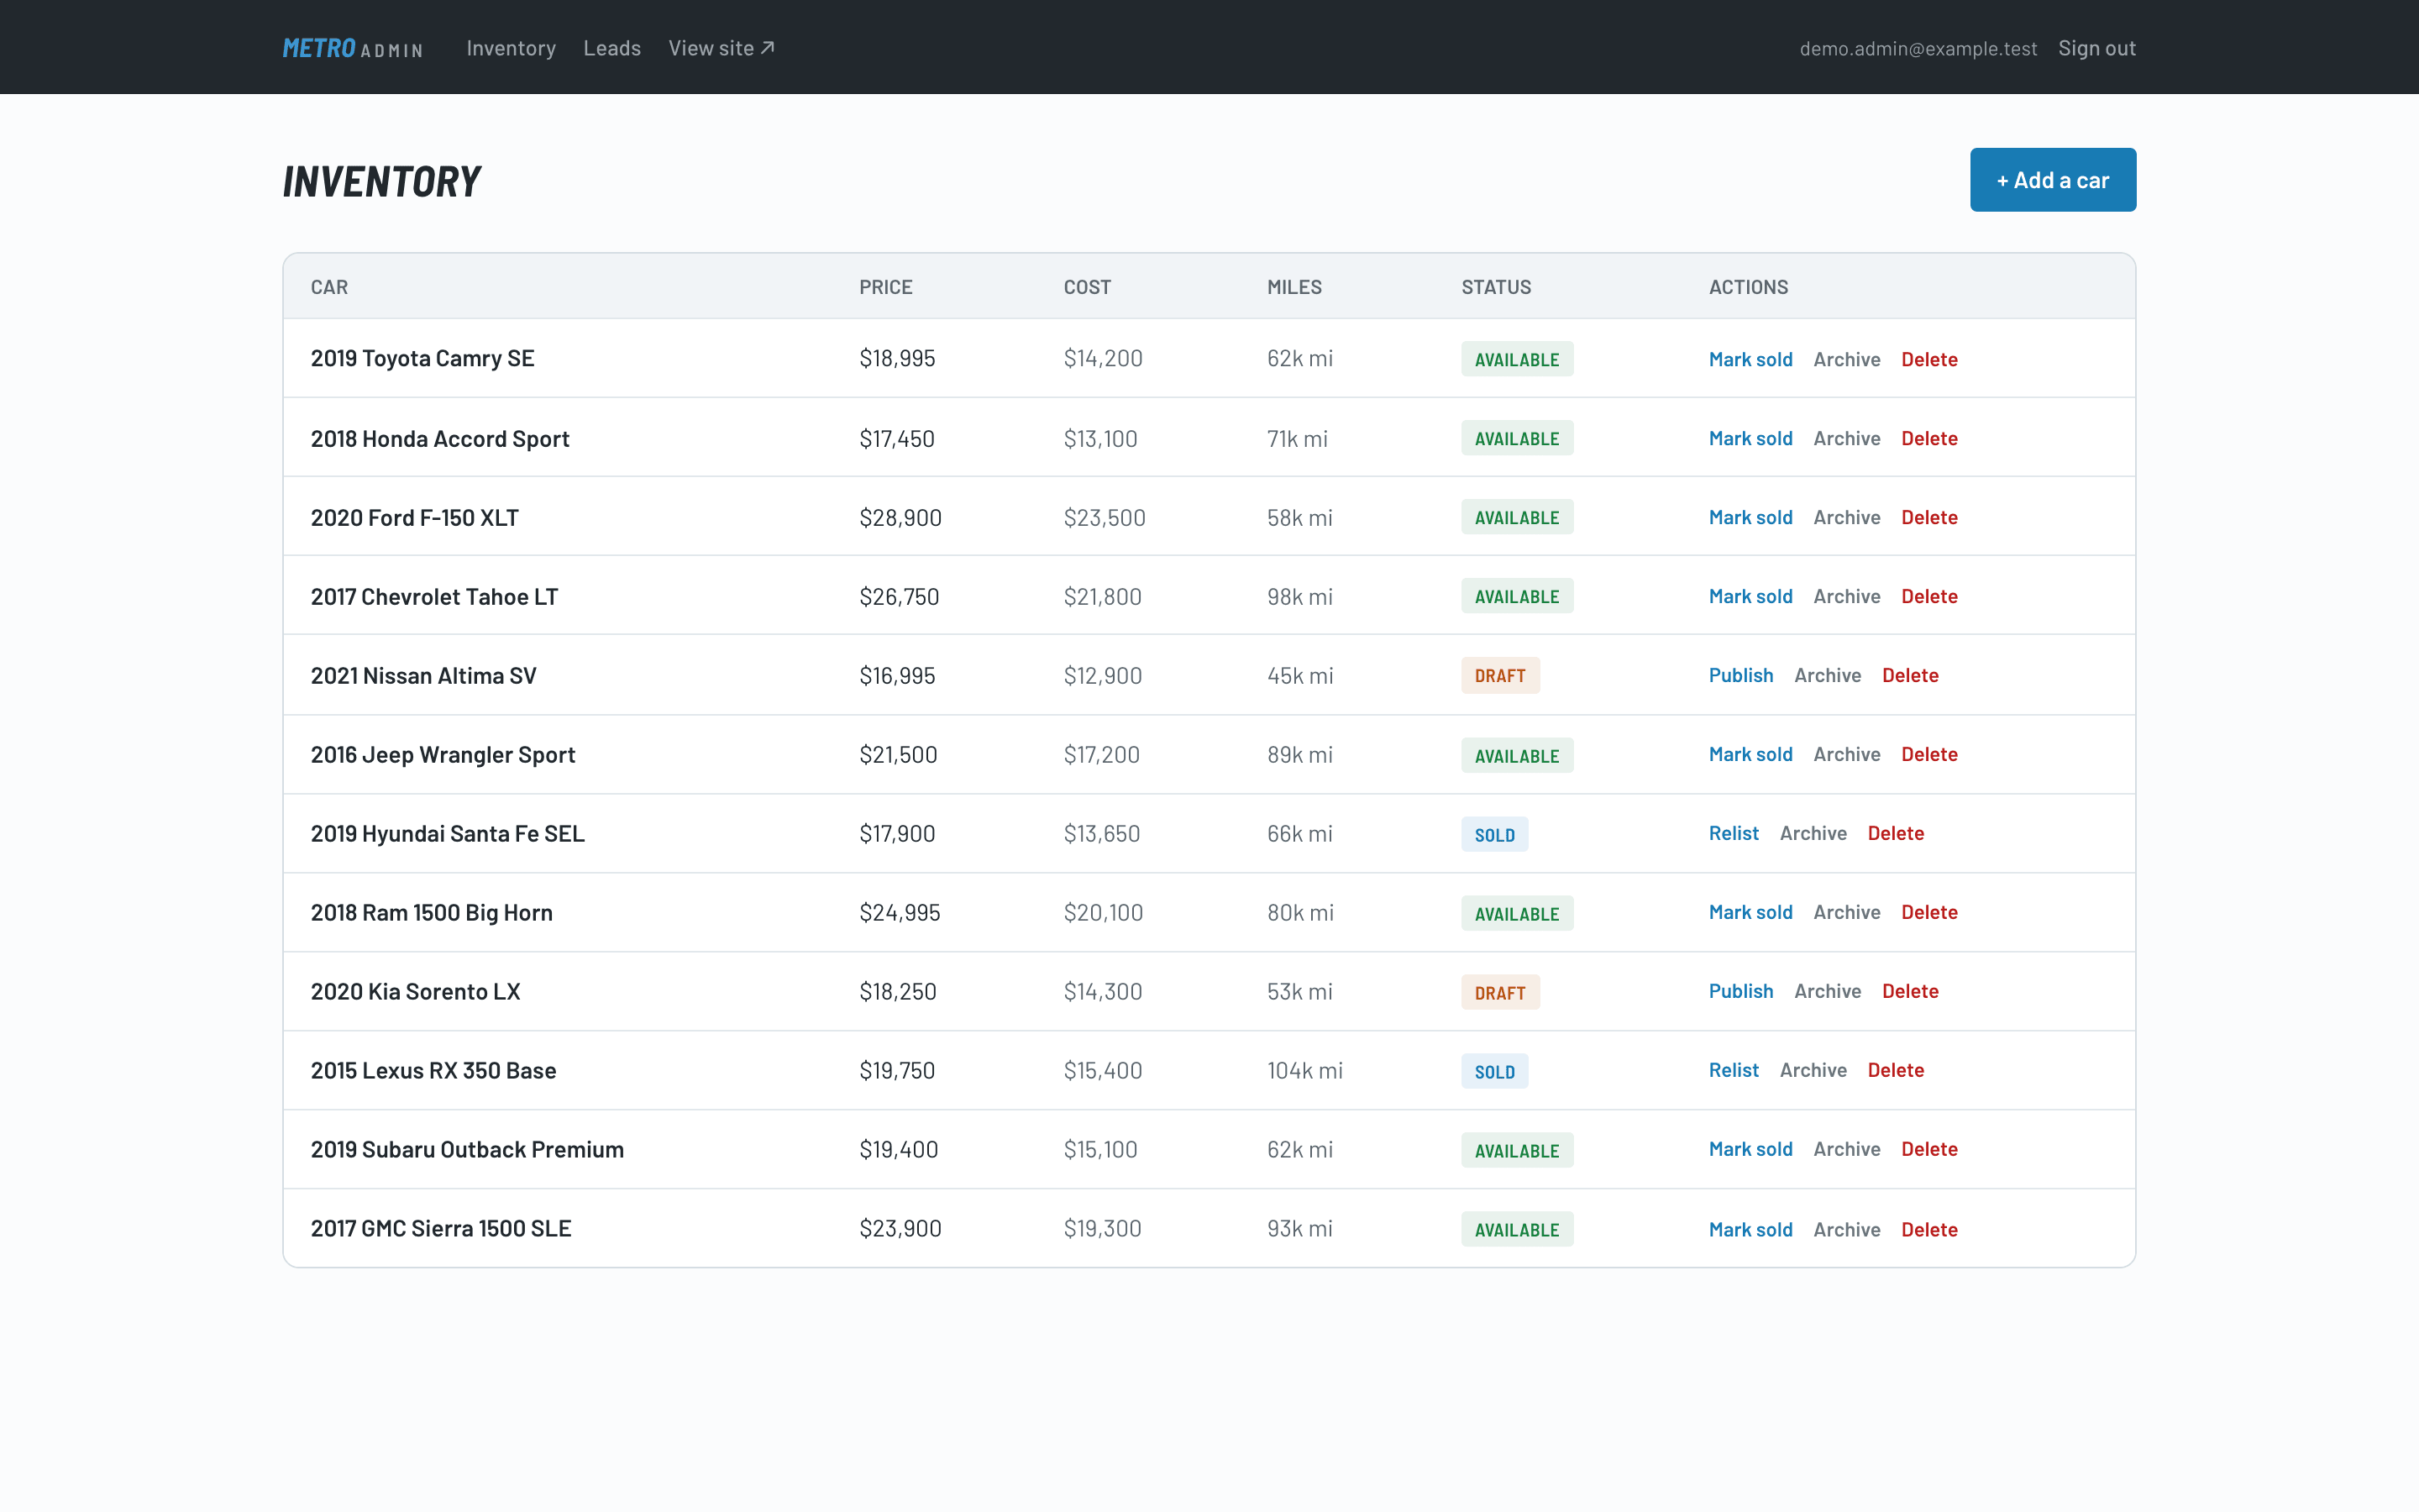Open View site external link
The height and width of the screenshot is (1512, 2419).
pyautogui.click(x=722, y=48)
